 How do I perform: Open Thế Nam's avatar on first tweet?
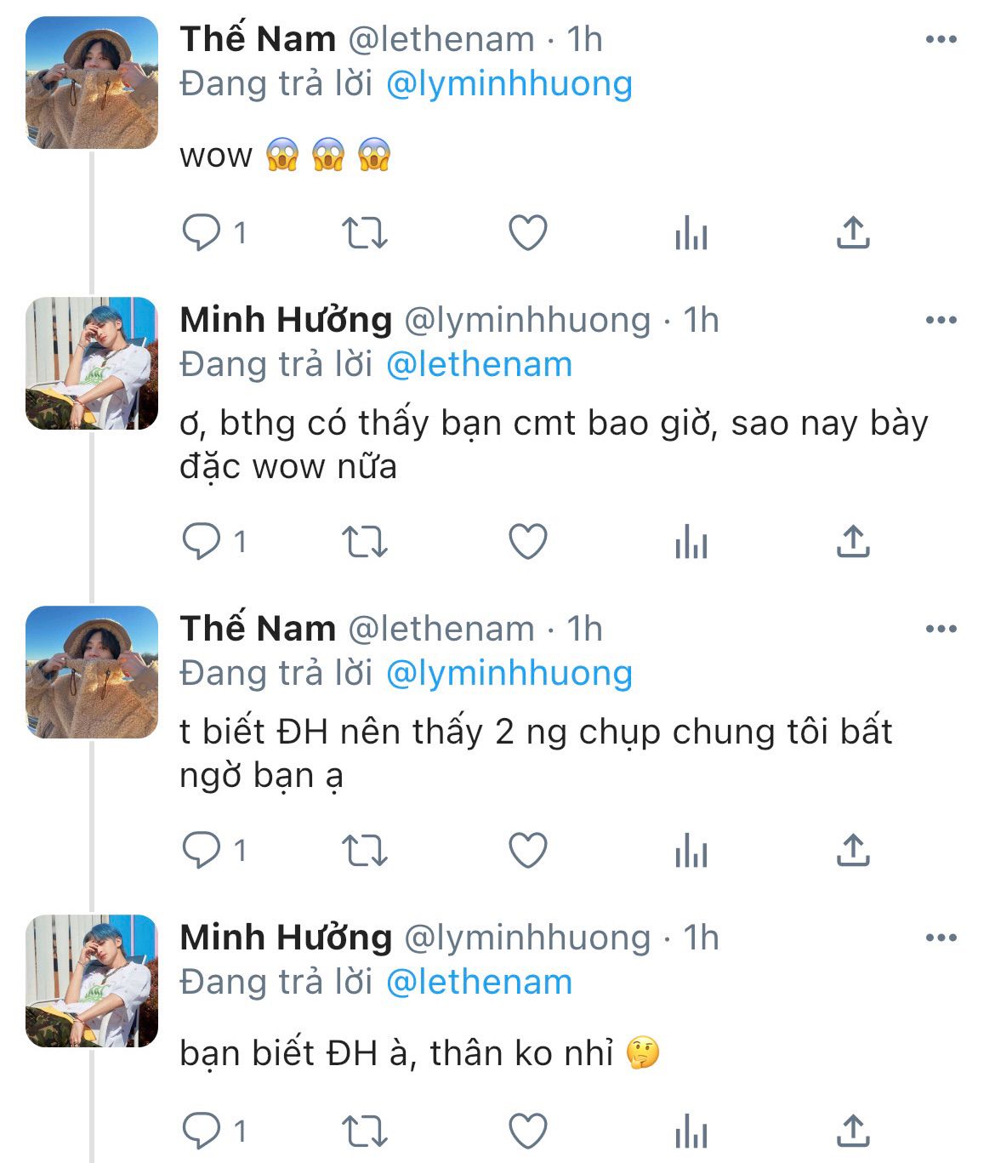(x=92, y=83)
